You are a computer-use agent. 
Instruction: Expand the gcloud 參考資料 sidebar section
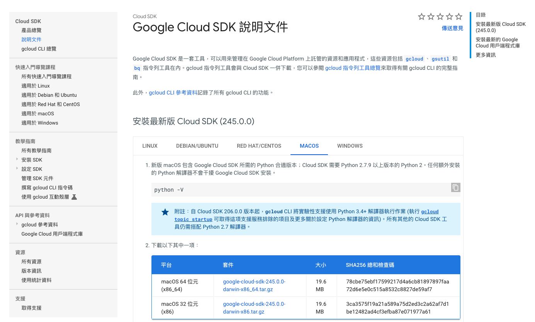(x=17, y=224)
